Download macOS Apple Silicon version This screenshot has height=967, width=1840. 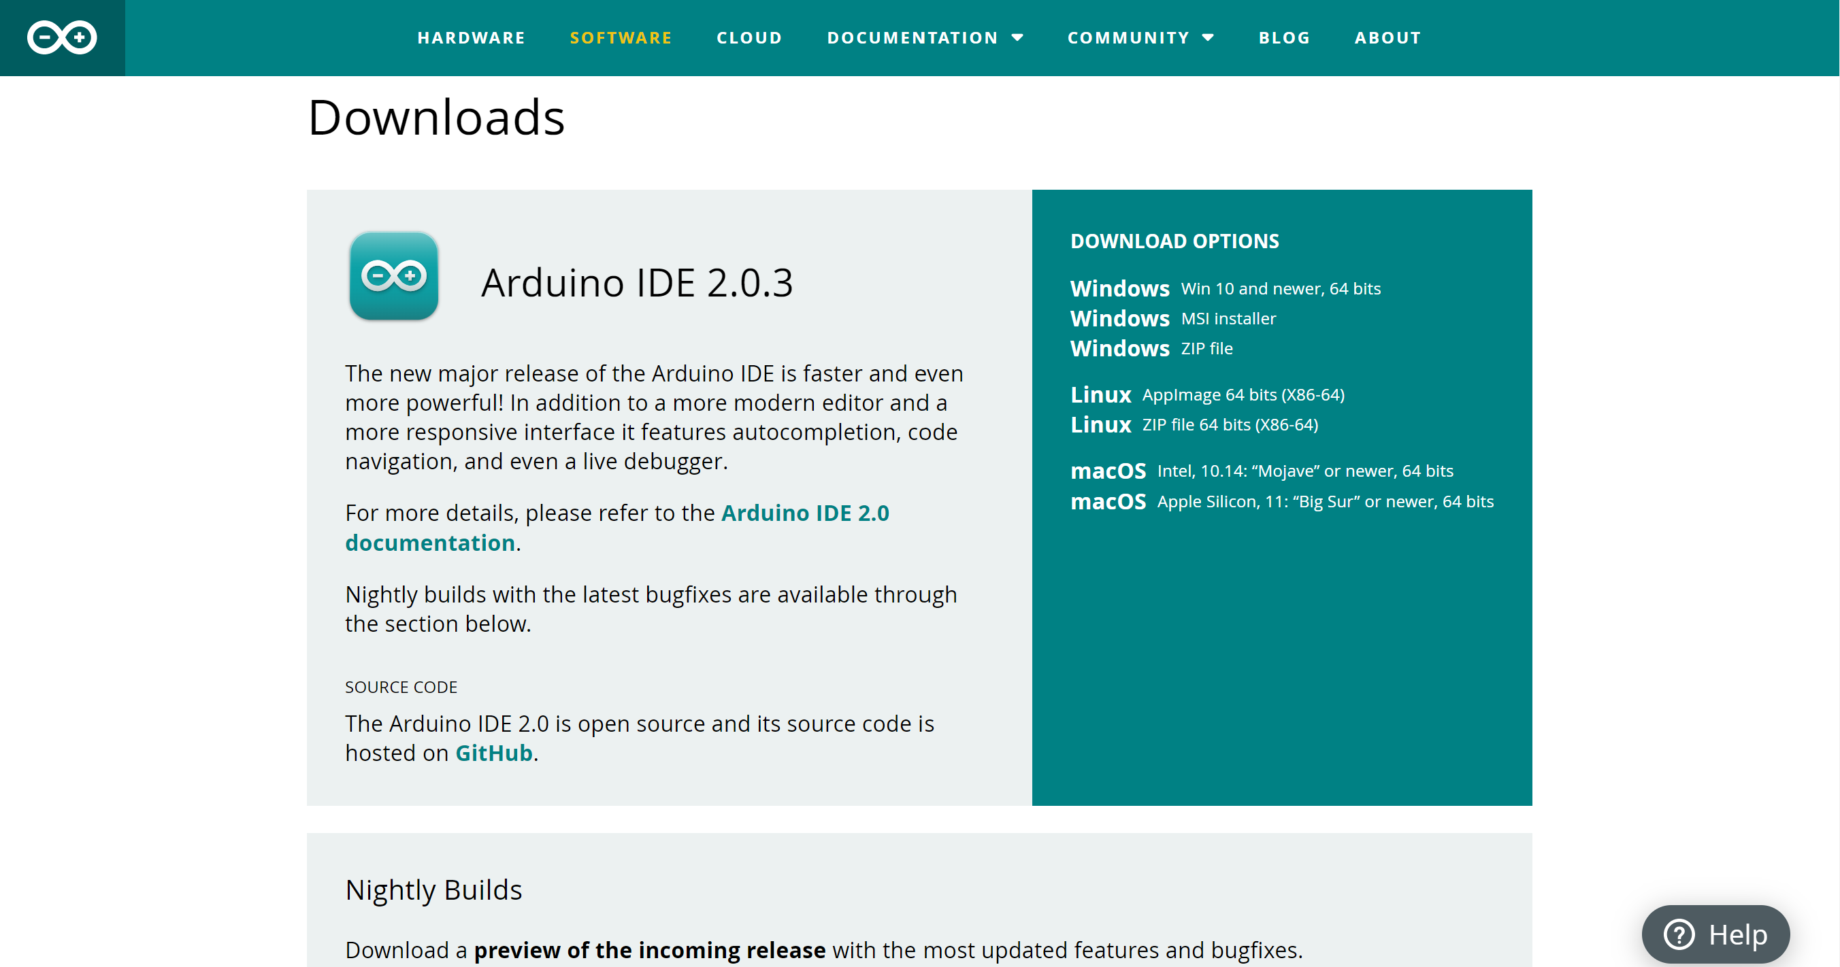point(1281,502)
